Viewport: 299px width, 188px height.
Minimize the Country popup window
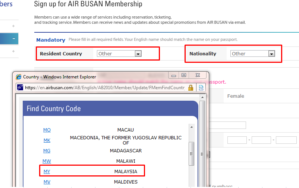pos(174,75)
